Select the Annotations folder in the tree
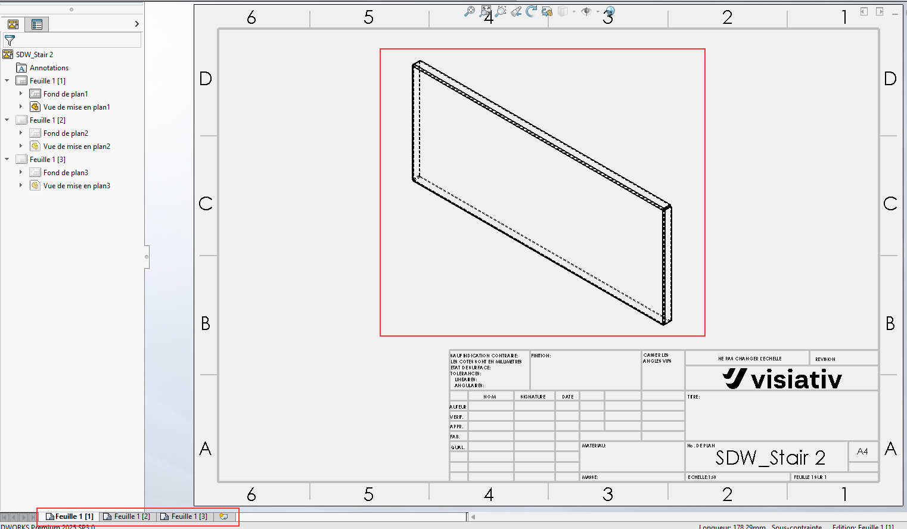907x529 pixels. coord(49,68)
